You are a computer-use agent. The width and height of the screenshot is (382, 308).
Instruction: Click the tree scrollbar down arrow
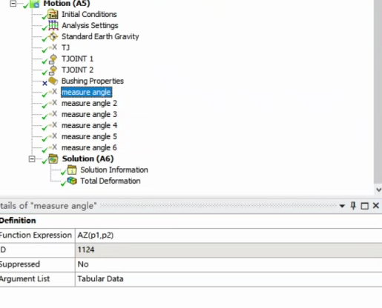point(378,190)
